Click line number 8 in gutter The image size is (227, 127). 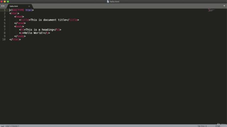coord(5,33)
